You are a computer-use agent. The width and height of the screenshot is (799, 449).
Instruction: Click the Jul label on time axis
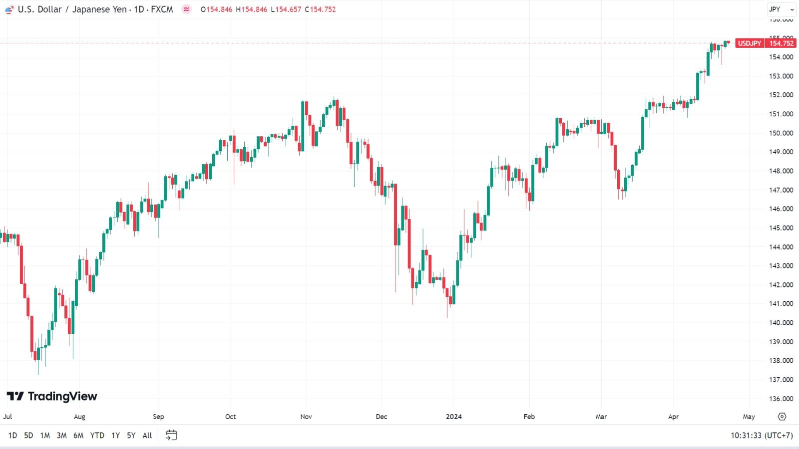[x=7, y=417]
